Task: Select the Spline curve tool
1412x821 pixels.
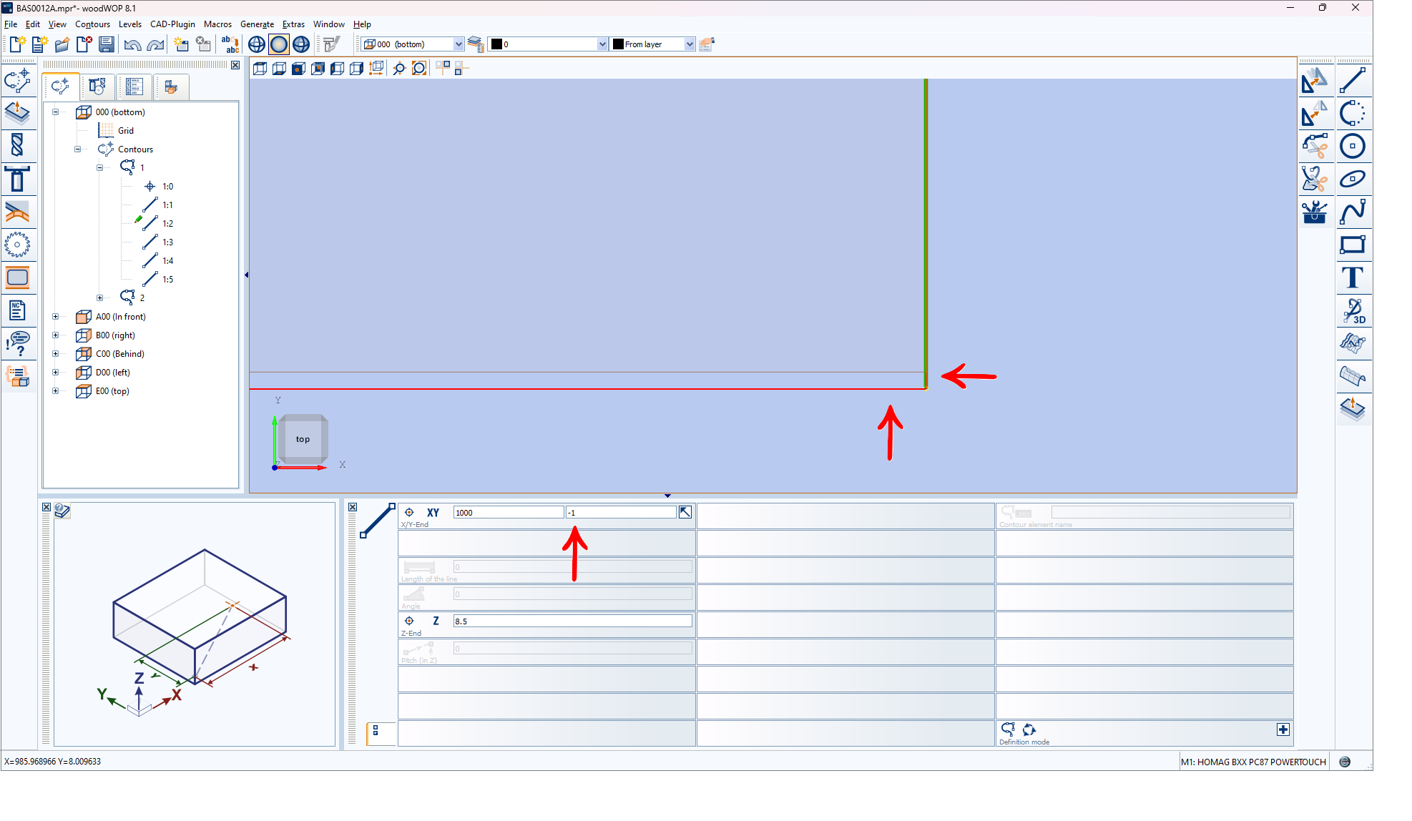Action: click(x=1352, y=212)
